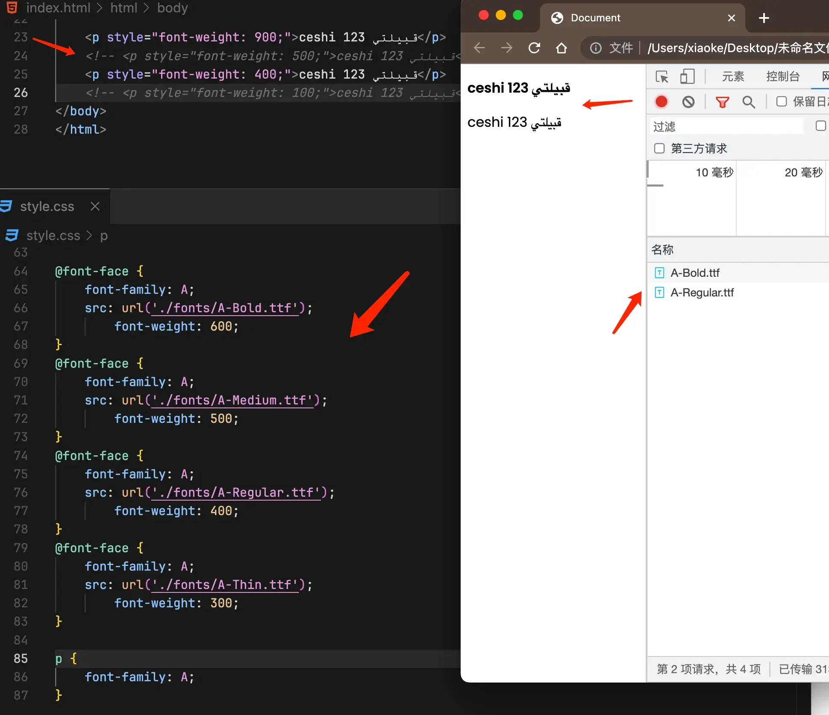Open the network search magnifier icon
The width and height of the screenshot is (829, 715).
pos(748,102)
